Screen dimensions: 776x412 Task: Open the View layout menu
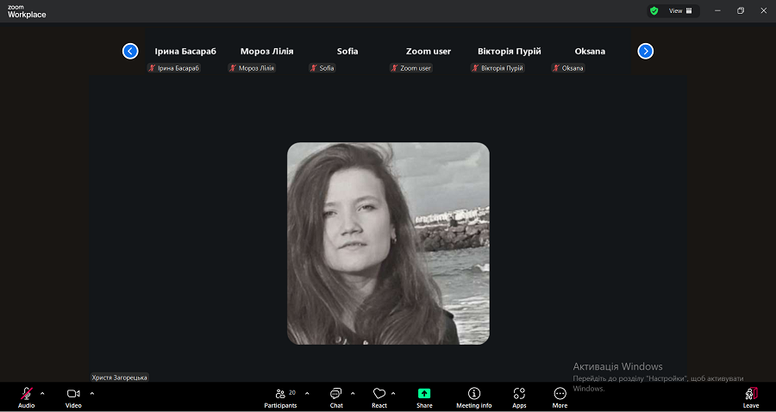point(680,11)
